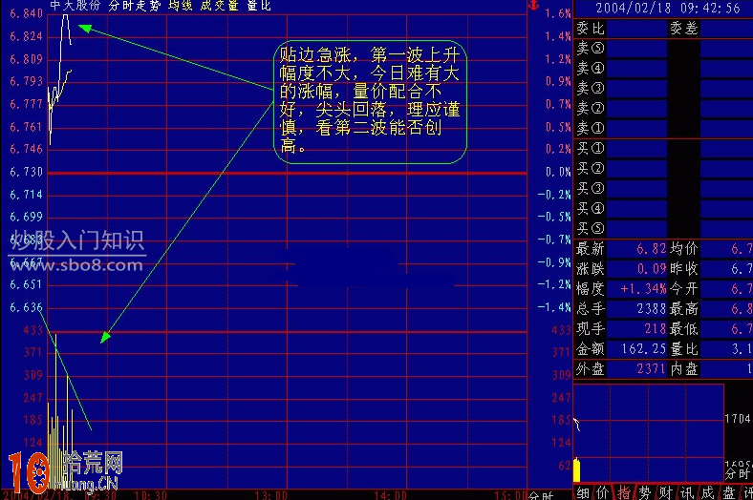Select the red 指 indicator tab
This screenshot has width=753, height=500.
coord(624,493)
